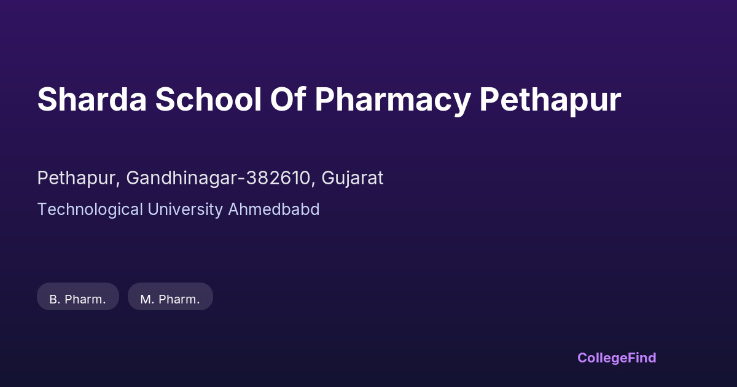Click blank space between the two course tags
The width and height of the screenshot is (737, 387).
pyautogui.click(x=123, y=297)
